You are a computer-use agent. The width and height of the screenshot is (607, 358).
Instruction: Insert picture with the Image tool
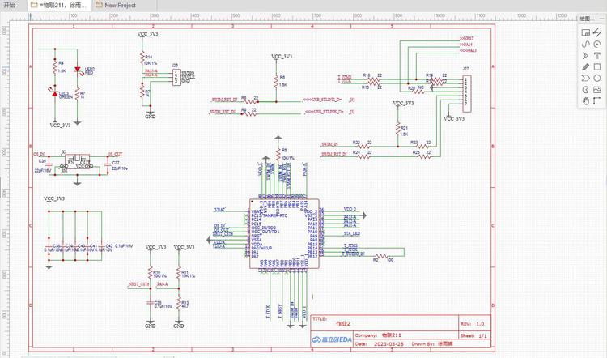597,90
